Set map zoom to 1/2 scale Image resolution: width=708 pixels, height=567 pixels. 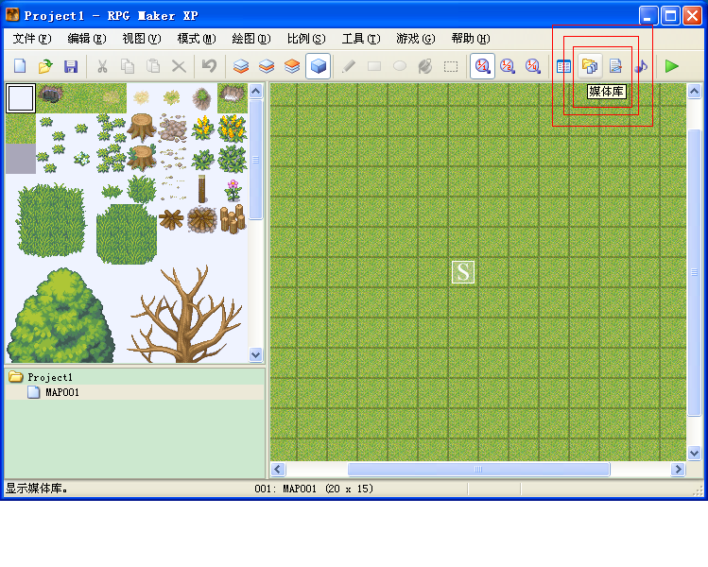click(508, 66)
